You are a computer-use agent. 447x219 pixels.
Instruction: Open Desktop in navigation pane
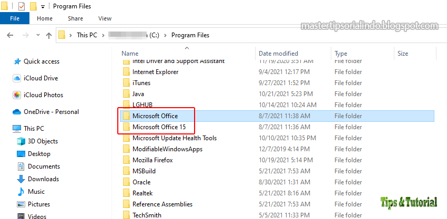point(39,154)
